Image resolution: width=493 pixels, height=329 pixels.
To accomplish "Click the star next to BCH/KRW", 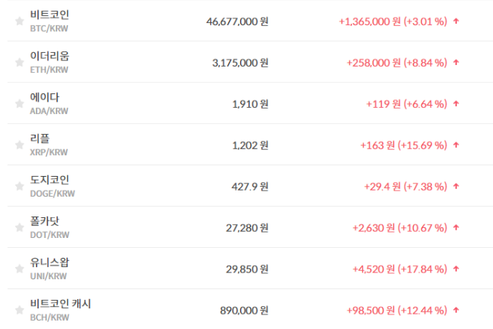I will pyautogui.click(x=19, y=311).
